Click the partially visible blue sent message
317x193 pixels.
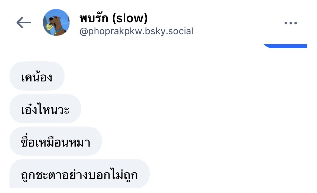[x=285, y=46]
